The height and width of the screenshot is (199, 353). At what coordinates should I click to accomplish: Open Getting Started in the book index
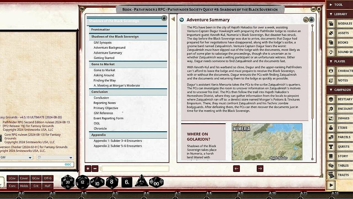(x=104, y=58)
